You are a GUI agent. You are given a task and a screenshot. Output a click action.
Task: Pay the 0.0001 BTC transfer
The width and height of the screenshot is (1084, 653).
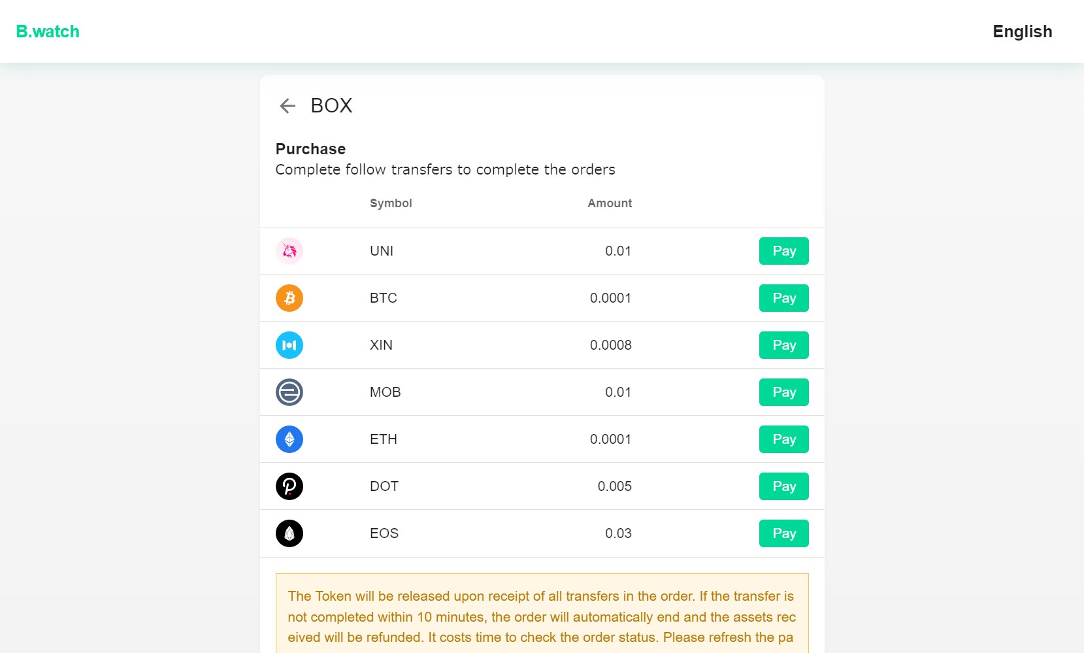click(784, 298)
